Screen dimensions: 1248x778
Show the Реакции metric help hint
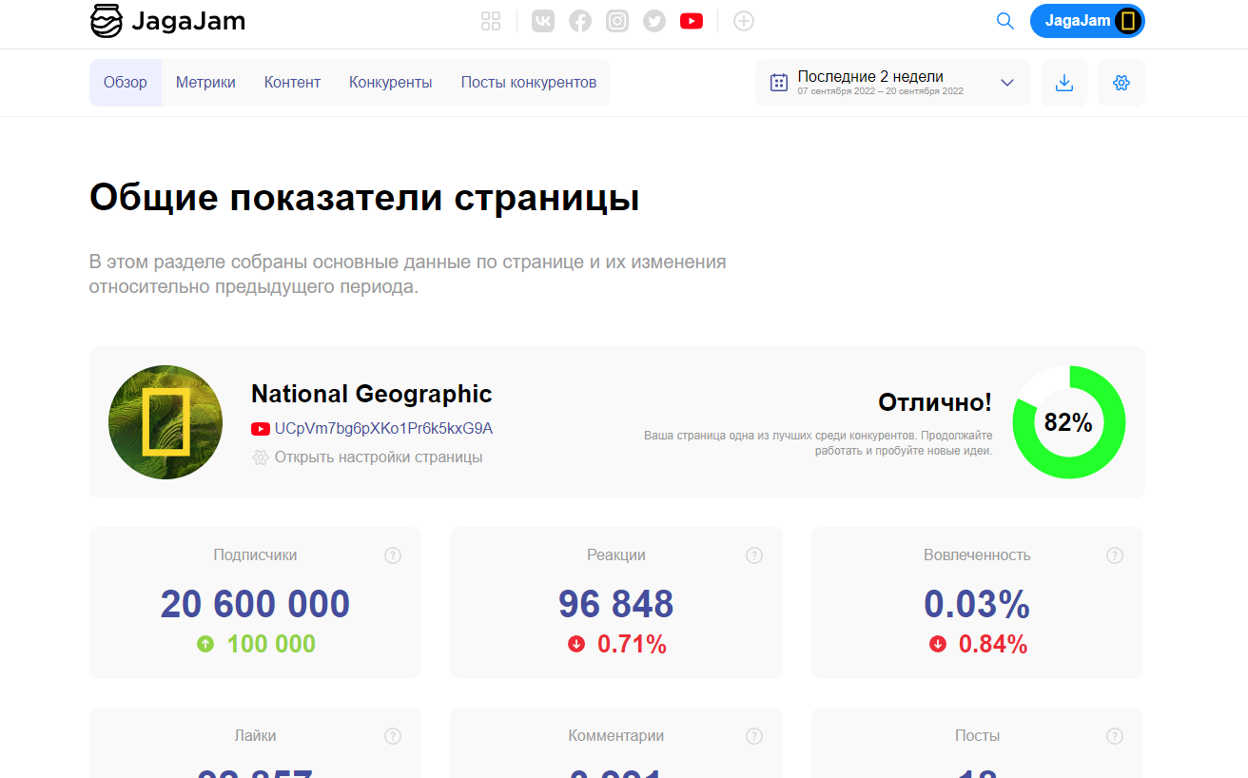pyautogui.click(x=753, y=554)
